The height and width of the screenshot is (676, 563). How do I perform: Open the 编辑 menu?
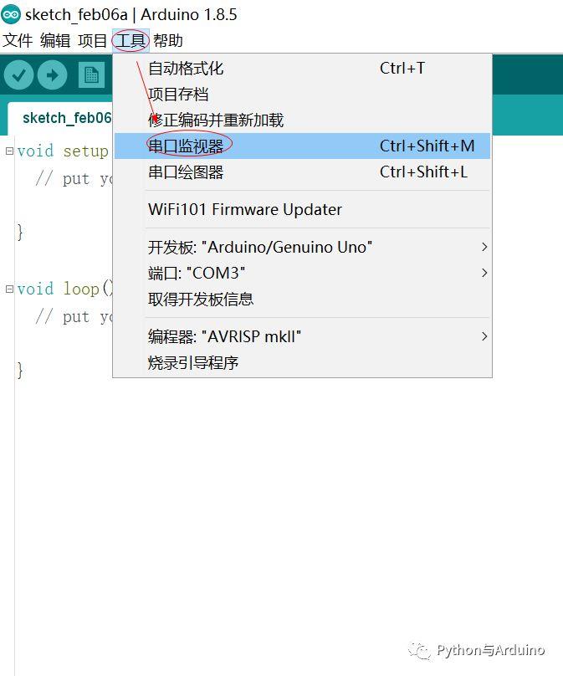pos(55,40)
